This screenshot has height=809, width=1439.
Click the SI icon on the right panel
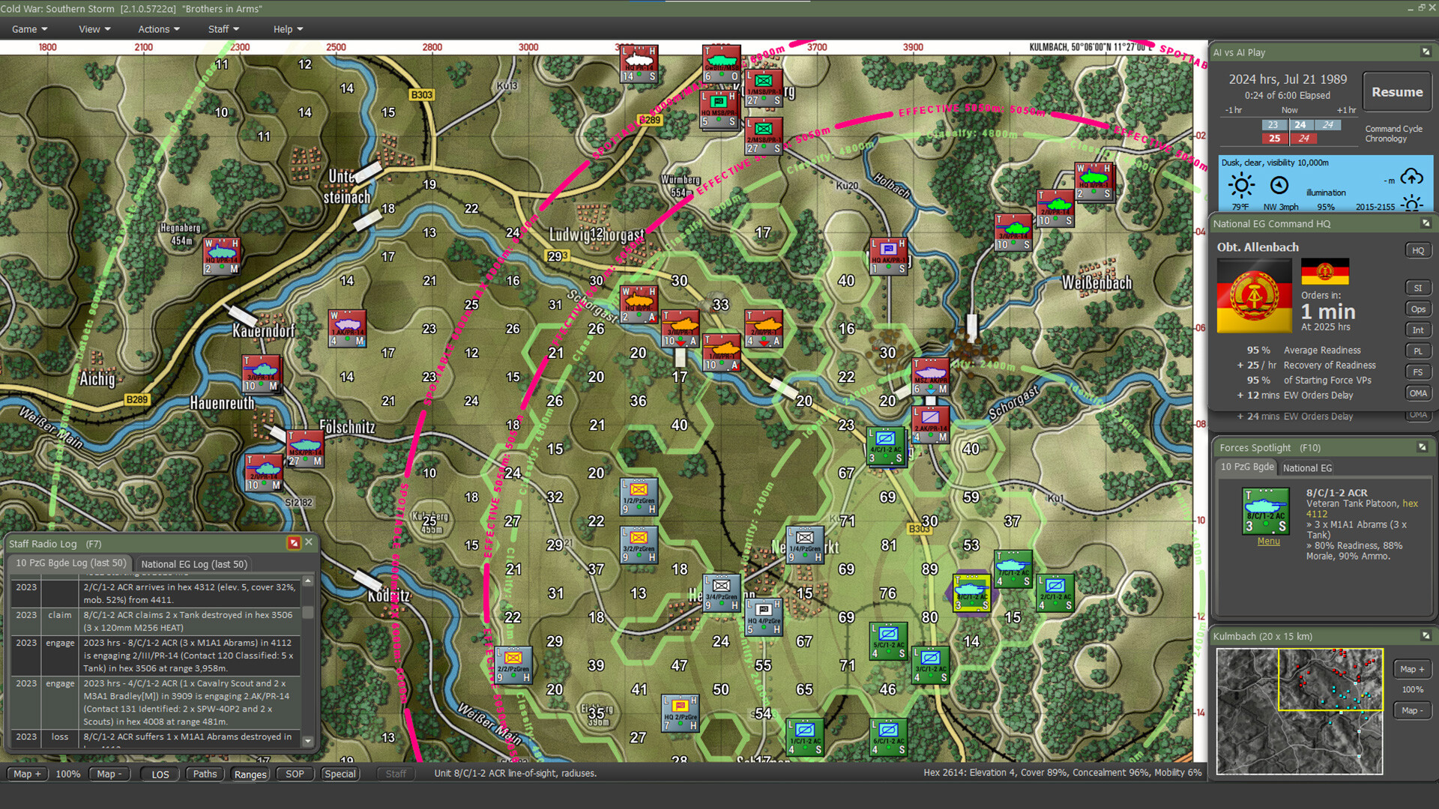[x=1418, y=287]
